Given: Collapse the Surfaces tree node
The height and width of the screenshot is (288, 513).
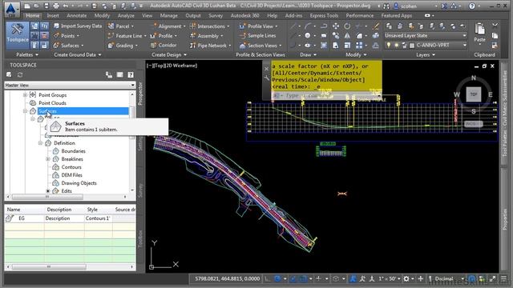Looking at the screenshot, I should pos(25,111).
